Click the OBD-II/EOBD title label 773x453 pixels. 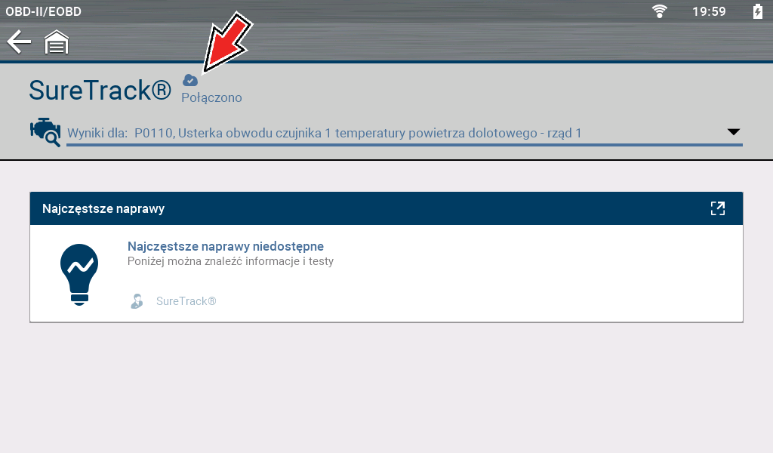pyautogui.click(x=44, y=11)
